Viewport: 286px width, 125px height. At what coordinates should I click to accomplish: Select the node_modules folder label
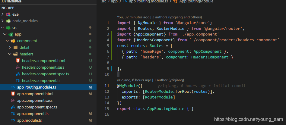(x=25, y=21)
